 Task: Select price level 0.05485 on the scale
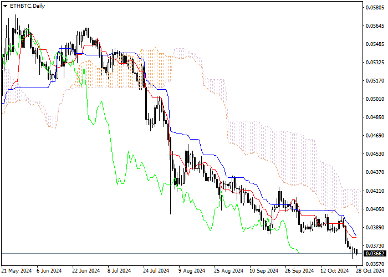click(375, 44)
